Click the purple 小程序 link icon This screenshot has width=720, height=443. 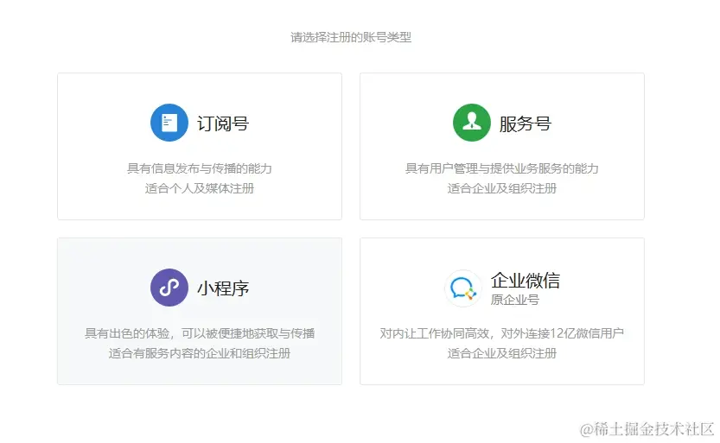pos(169,288)
